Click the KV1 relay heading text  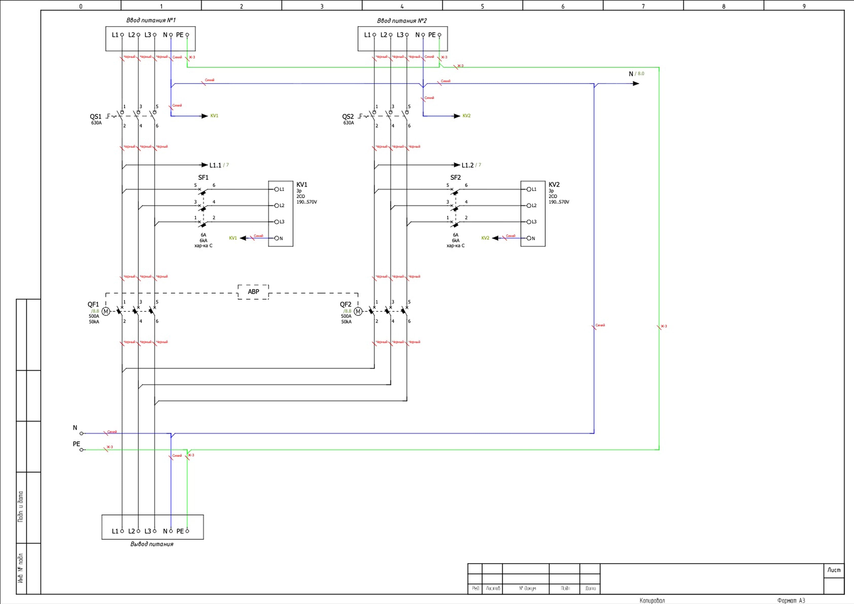coord(302,184)
